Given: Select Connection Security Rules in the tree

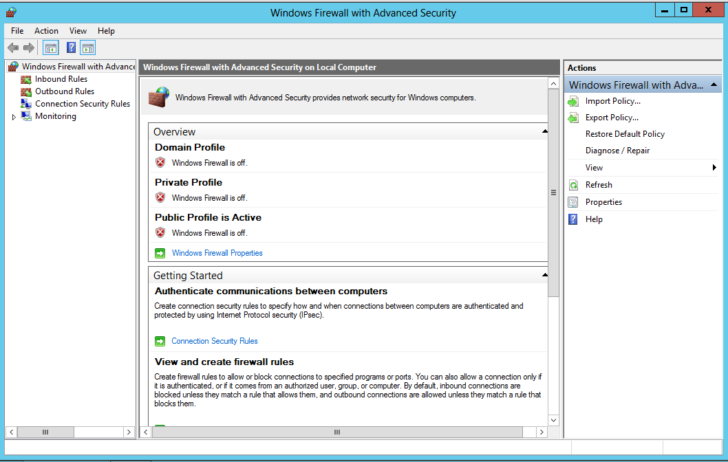Looking at the screenshot, I should (x=83, y=104).
